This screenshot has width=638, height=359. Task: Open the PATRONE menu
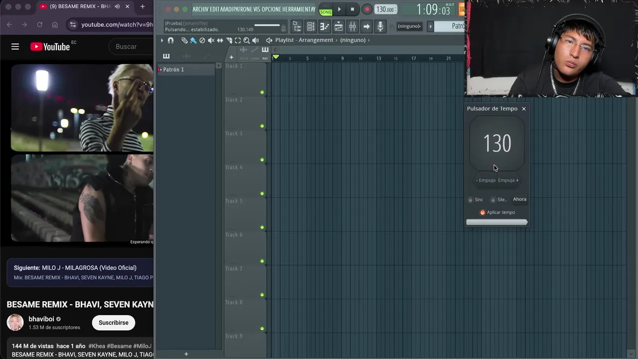[x=242, y=9]
